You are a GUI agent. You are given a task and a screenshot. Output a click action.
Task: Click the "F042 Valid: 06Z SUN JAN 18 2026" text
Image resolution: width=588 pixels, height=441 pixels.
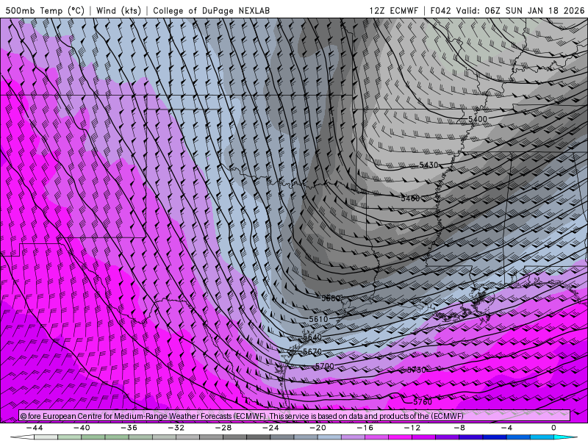pyautogui.click(x=507, y=10)
